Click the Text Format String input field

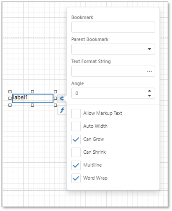pyautogui.click(x=109, y=71)
